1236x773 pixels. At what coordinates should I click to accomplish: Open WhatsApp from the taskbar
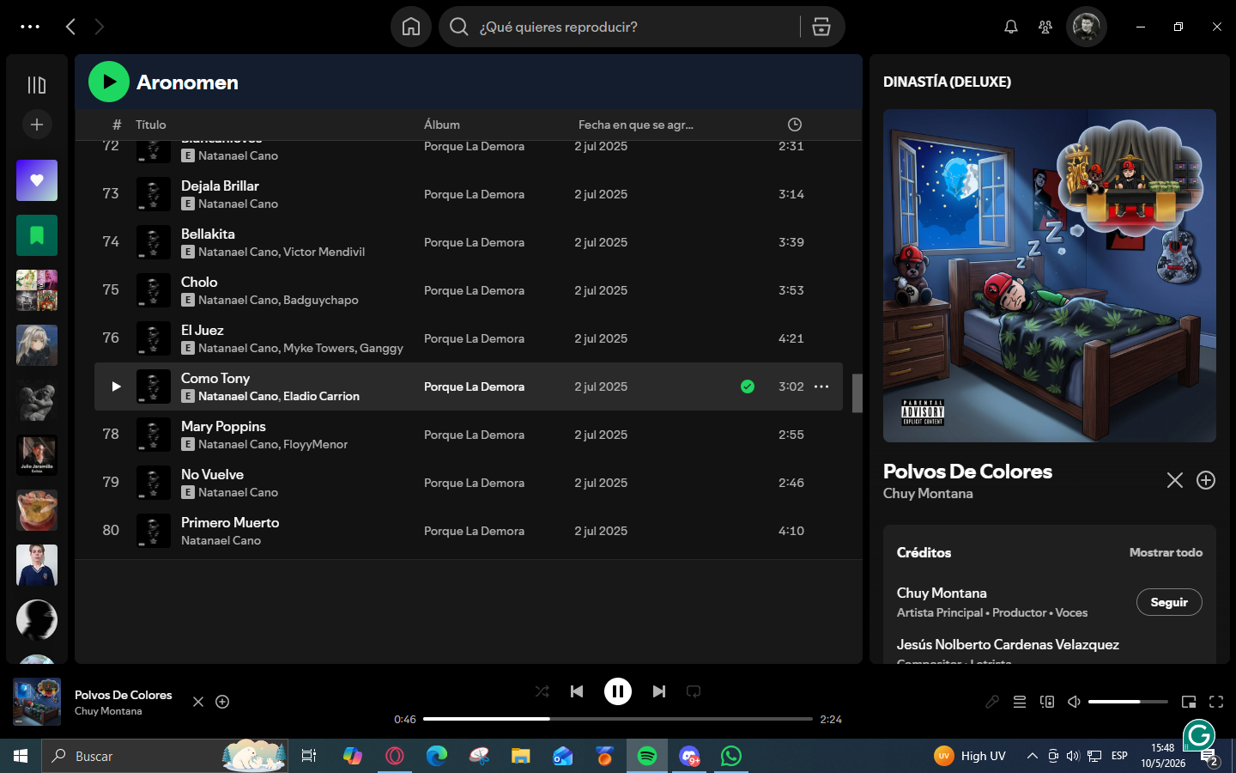731,756
